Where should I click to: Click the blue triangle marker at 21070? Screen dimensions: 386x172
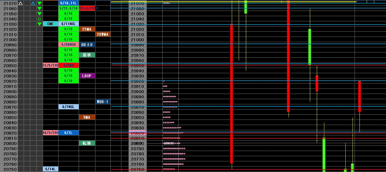pyautogui.click(x=33, y=3)
